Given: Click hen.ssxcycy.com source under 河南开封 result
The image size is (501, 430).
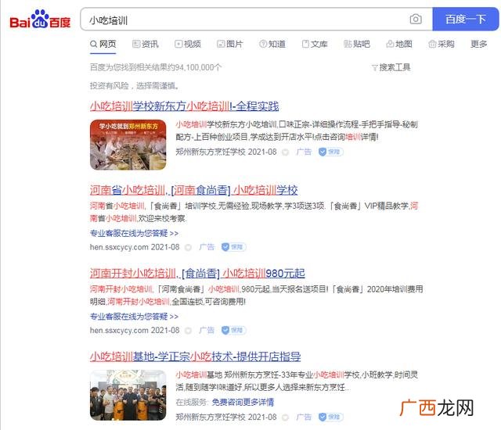Looking at the screenshot, I should tap(119, 331).
